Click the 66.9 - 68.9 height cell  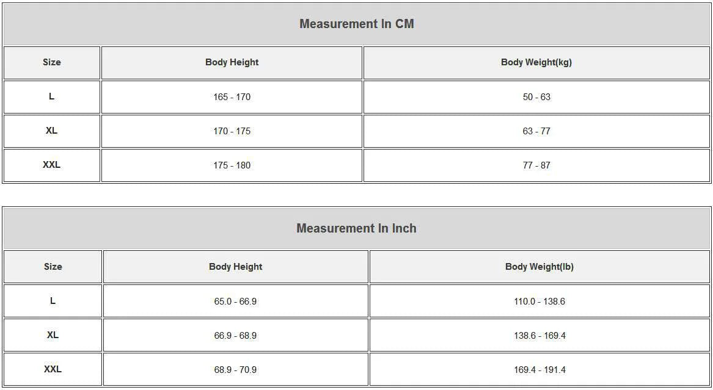click(236, 335)
